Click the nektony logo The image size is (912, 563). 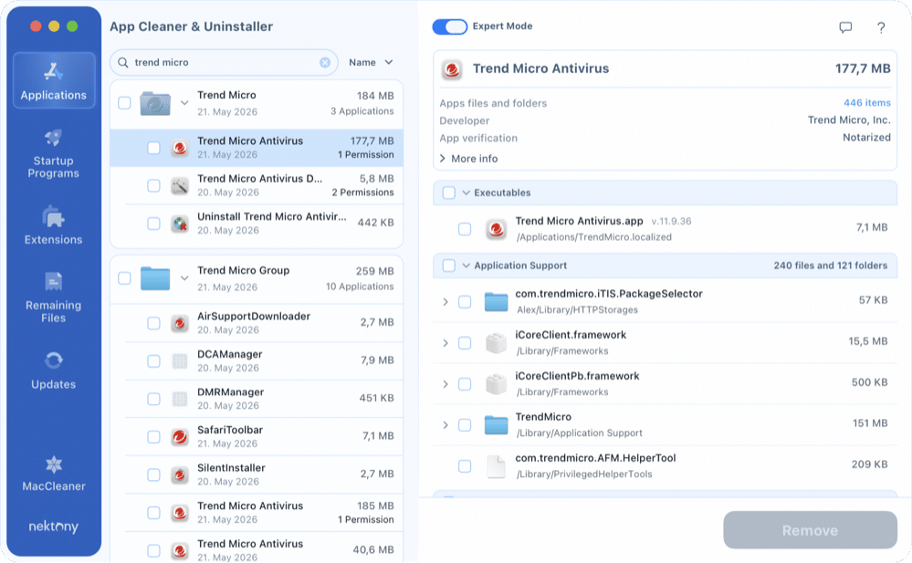coord(54,527)
